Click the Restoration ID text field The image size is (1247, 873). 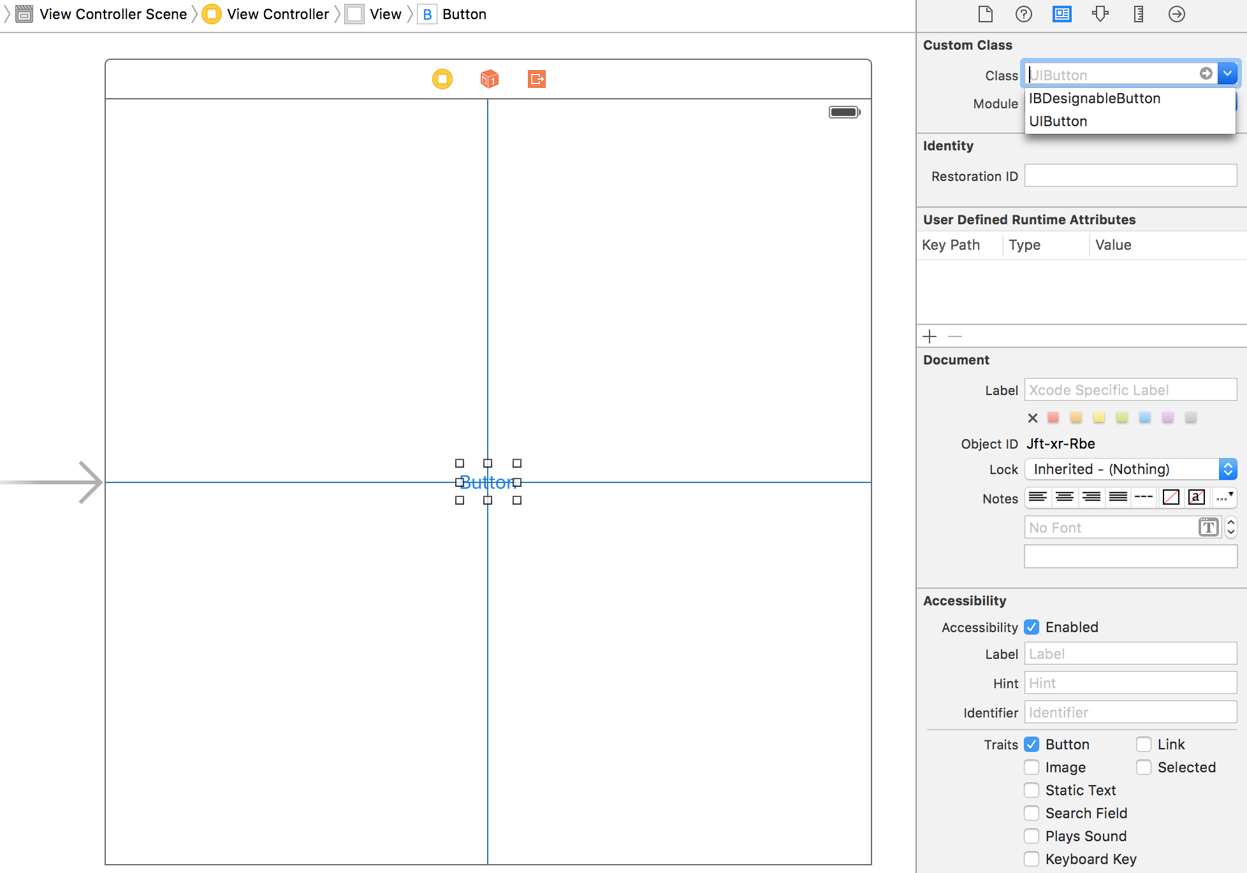pos(1130,176)
